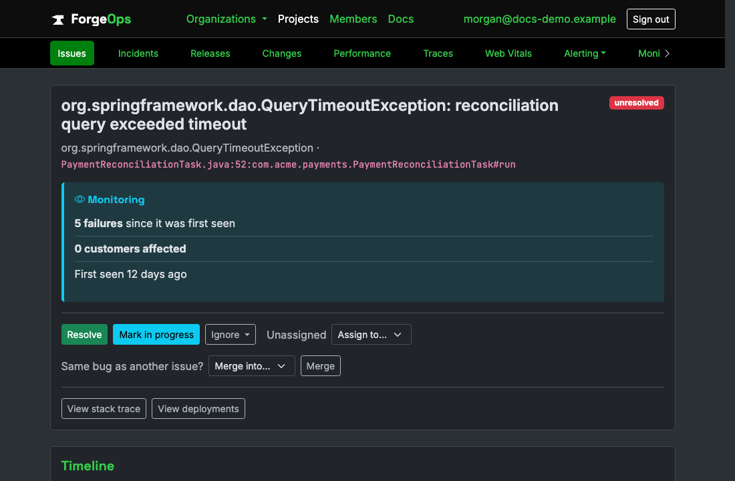Screen dimensions: 735x481
Task: Expand the Alerting dropdown menu
Action: click(x=585, y=53)
